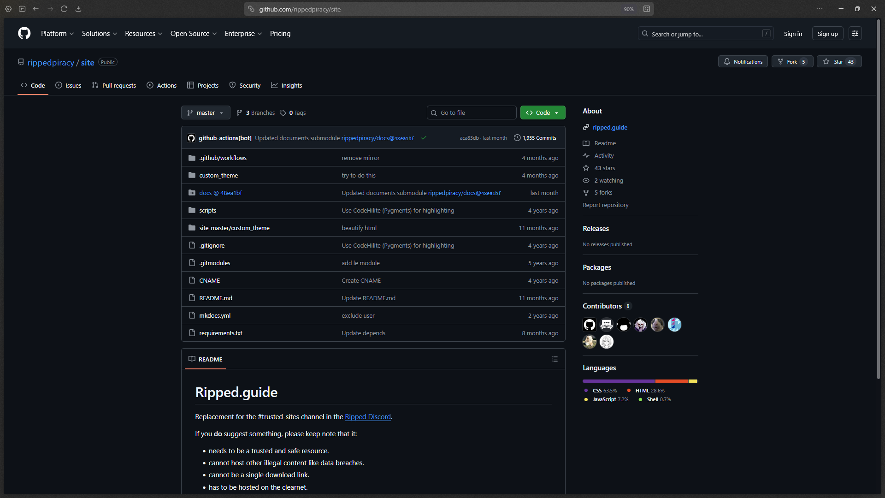
Task: Click the green check status icon
Action: 424,138
